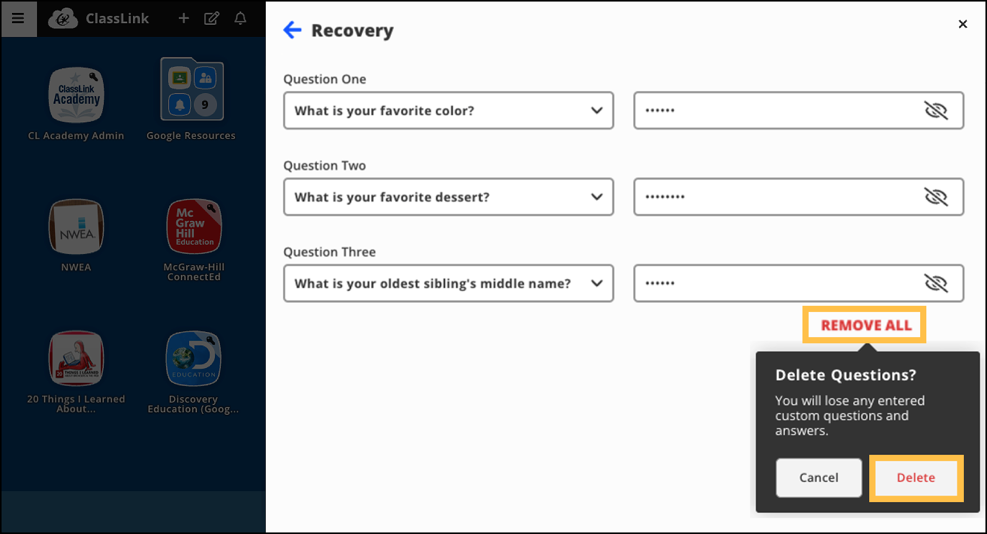Launch Discovery Education (Google)
The width and height of the screenshot is (987, 534).
(193, 358)
